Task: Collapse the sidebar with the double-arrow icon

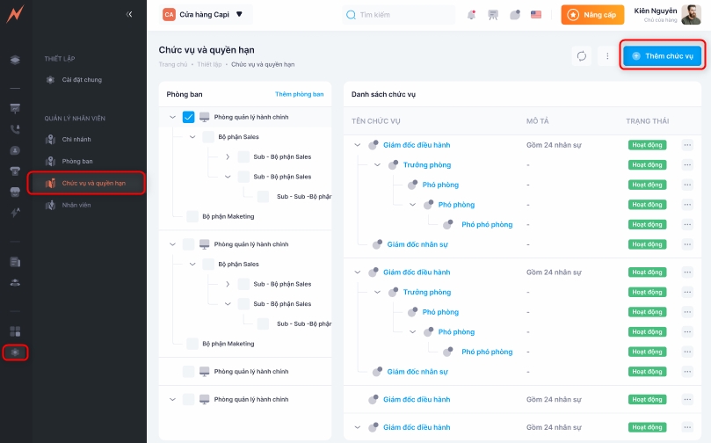Action: [x=130, y=14]
